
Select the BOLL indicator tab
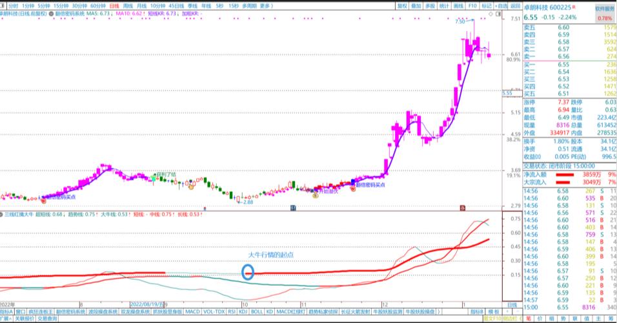point(257,311)
